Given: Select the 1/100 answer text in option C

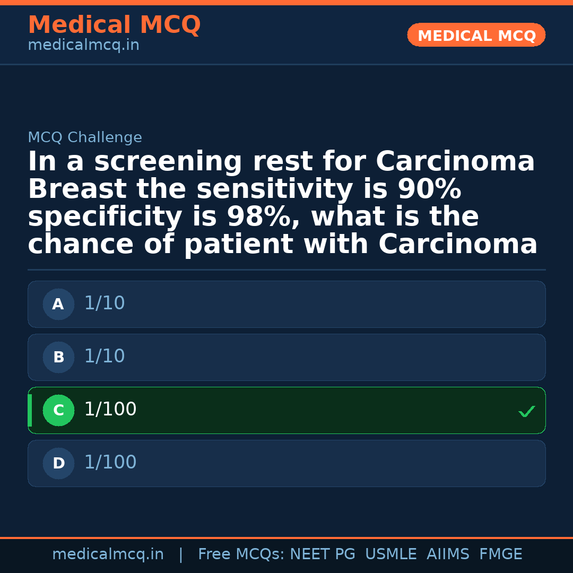Looking at the screenshot, I should pos(110,410).
